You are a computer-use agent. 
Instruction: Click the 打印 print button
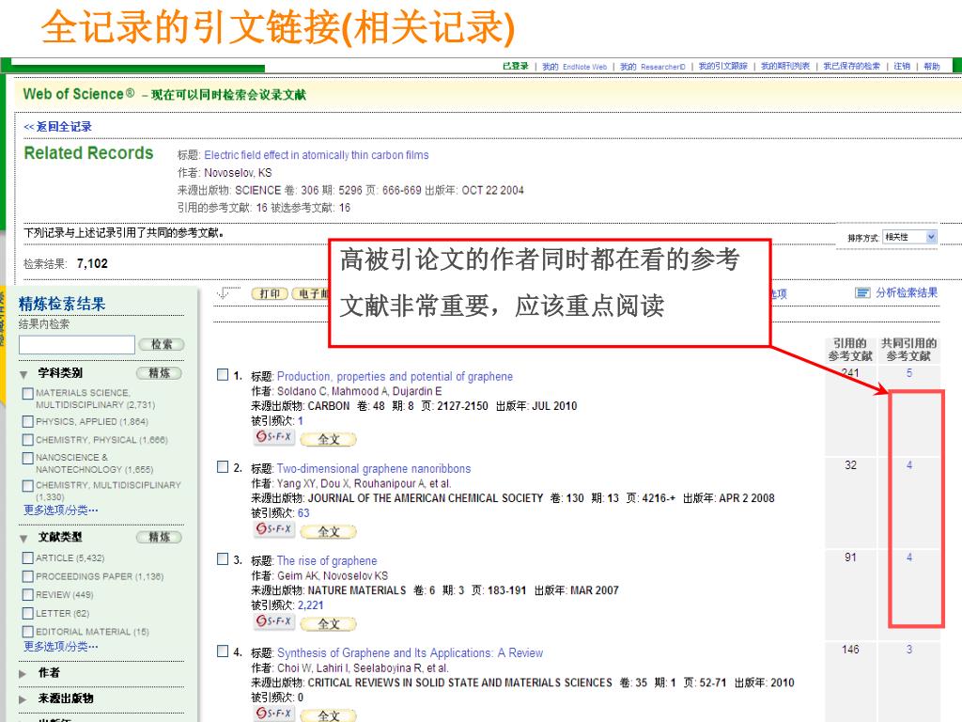pyautogui.click(x=270, y=293)
